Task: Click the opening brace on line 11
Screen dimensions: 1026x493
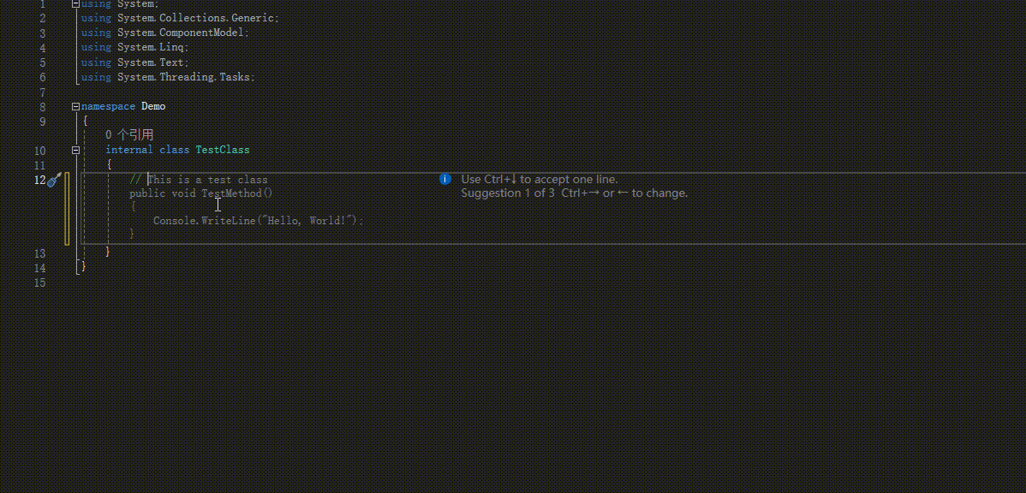Action: point(110,165)
